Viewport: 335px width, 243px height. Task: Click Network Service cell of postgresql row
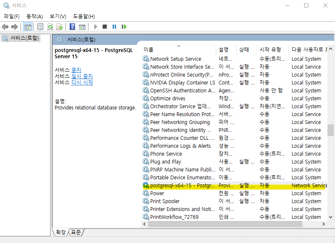(309, 185)
